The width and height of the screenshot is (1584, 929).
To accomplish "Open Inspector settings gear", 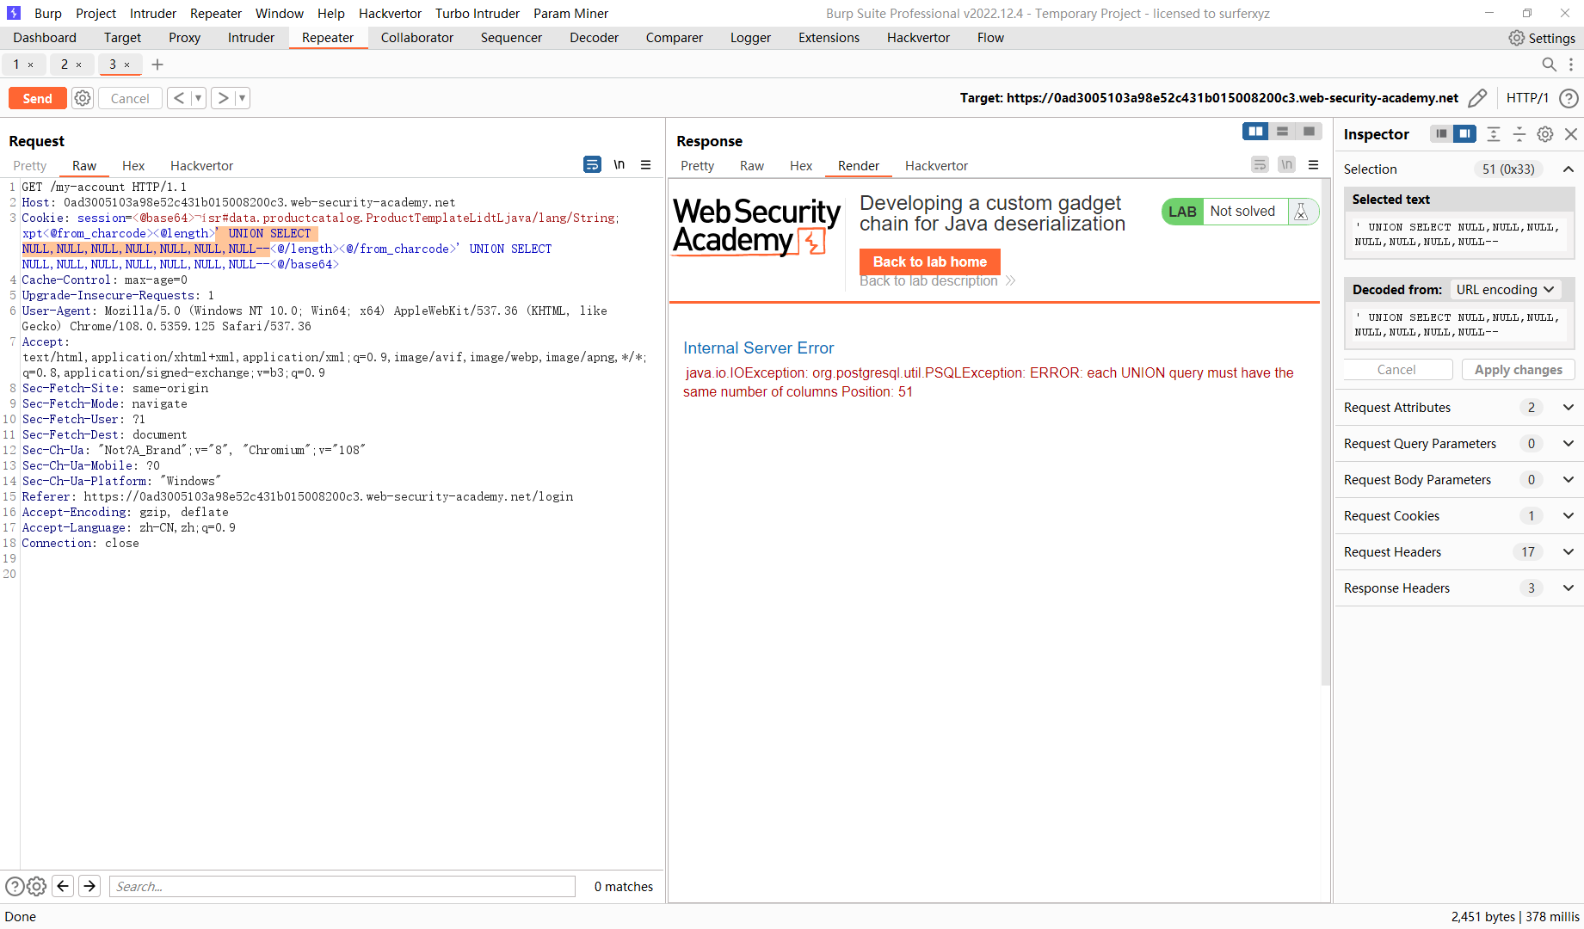I will point(1545,134).
